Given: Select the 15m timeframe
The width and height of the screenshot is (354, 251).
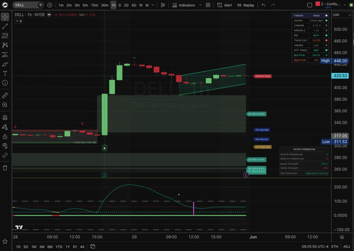Looking at the screenshot, I should pos(94,5).
